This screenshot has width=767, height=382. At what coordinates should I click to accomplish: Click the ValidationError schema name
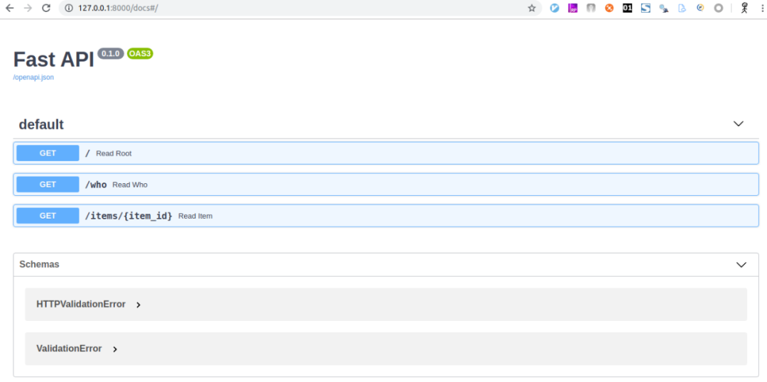click(69, 349)
